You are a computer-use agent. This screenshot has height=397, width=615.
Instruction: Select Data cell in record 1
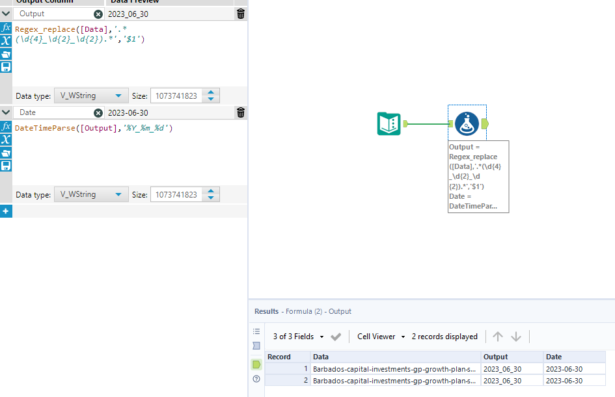click(x=396, y=369)
